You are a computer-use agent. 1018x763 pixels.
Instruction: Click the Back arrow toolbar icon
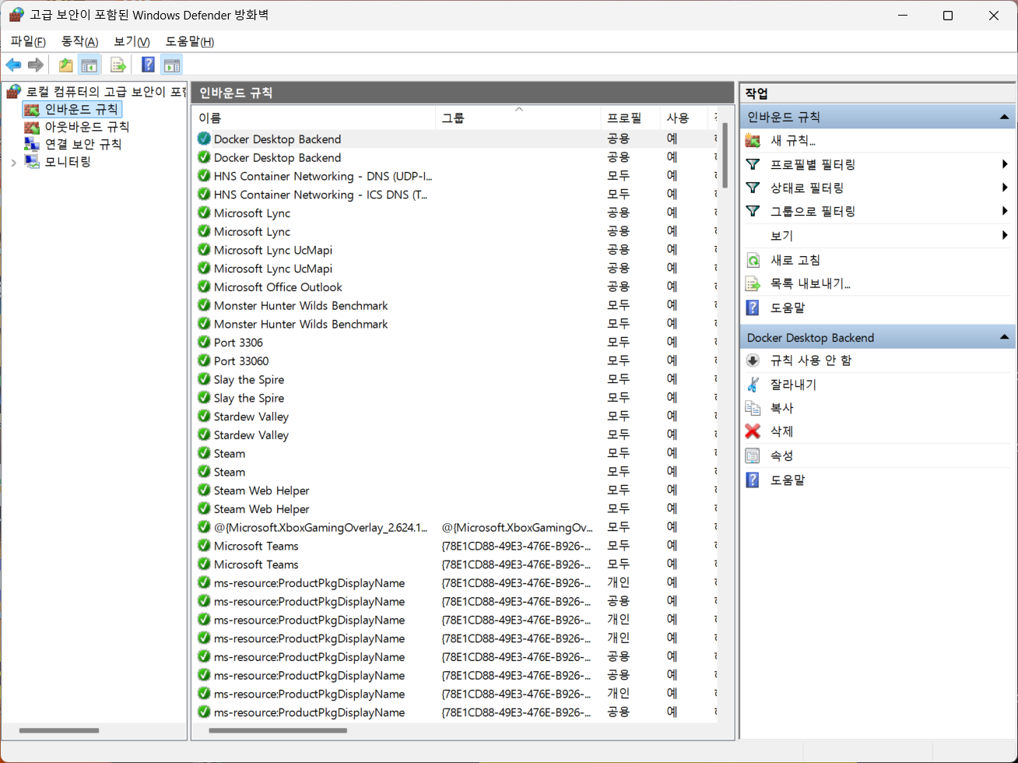click(13, 65)
